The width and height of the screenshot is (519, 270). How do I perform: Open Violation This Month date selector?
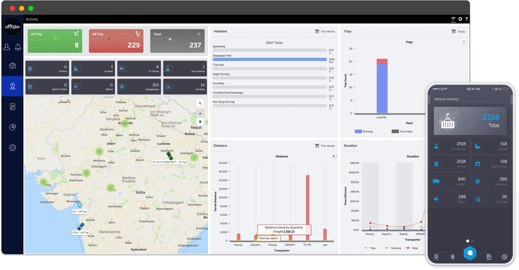point(325,32)
